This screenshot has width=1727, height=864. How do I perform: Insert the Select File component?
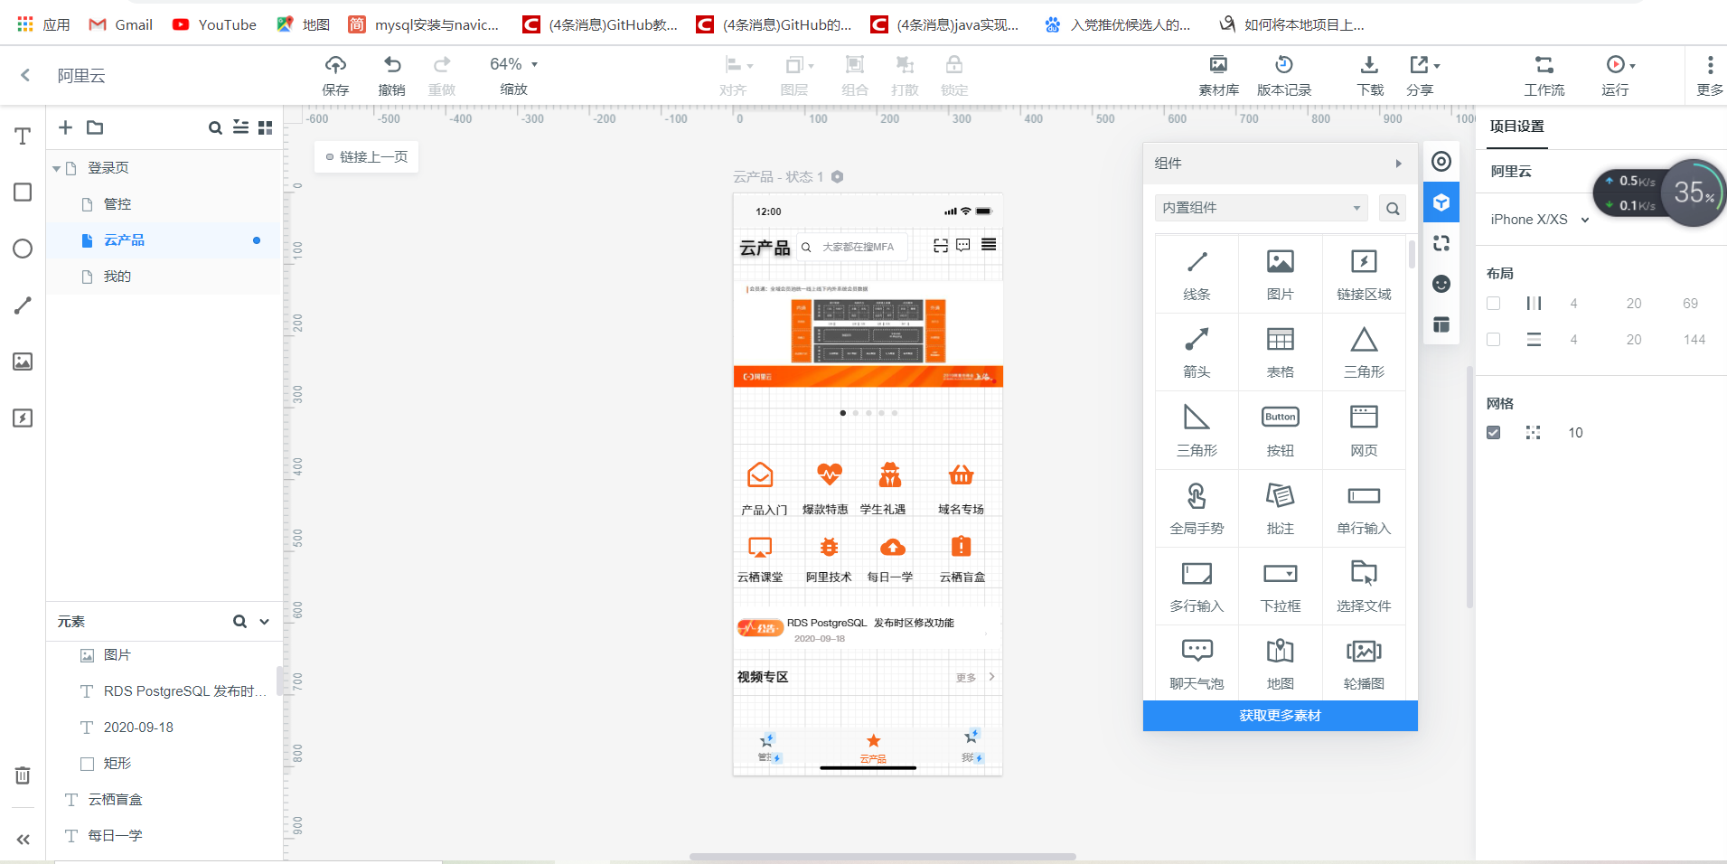pos(1364,587)
